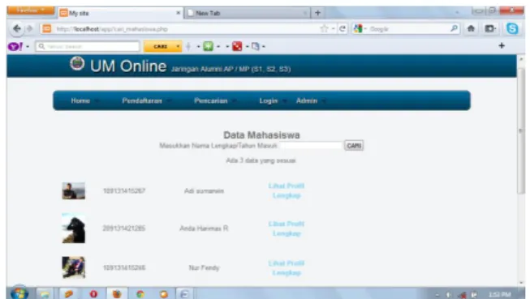The width and height of the screenshot is (530, 299).
Task: Open the Firefox menu dropdown
Action: tap(30, 10)
